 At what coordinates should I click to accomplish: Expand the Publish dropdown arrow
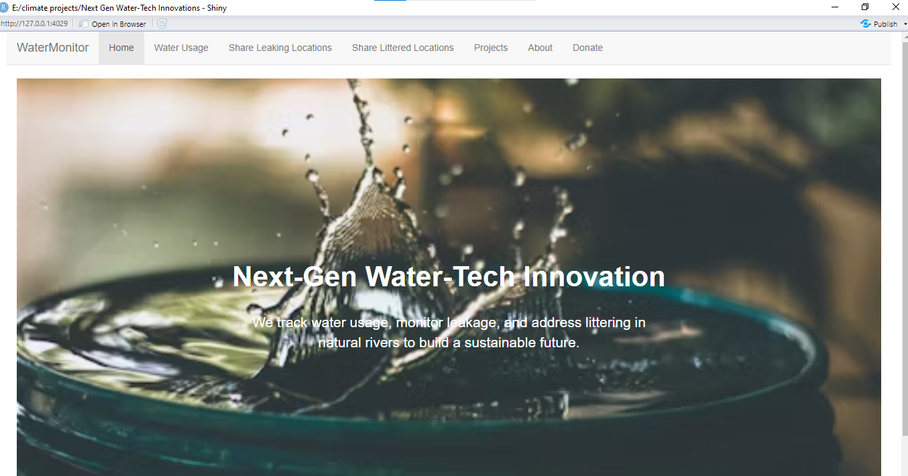click(x=905, y=24)
